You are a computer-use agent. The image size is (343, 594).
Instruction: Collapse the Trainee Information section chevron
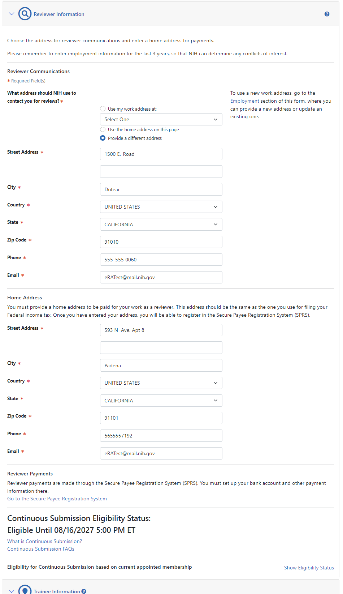(12, 591)
